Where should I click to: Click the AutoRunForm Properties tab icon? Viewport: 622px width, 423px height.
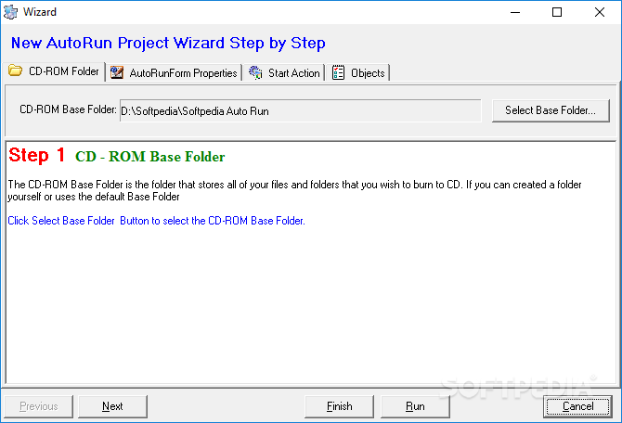117,72
